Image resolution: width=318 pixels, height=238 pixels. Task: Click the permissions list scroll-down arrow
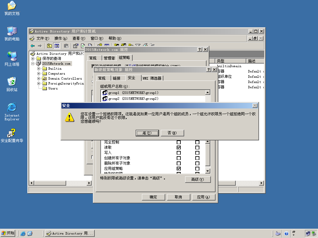point(207,171)
